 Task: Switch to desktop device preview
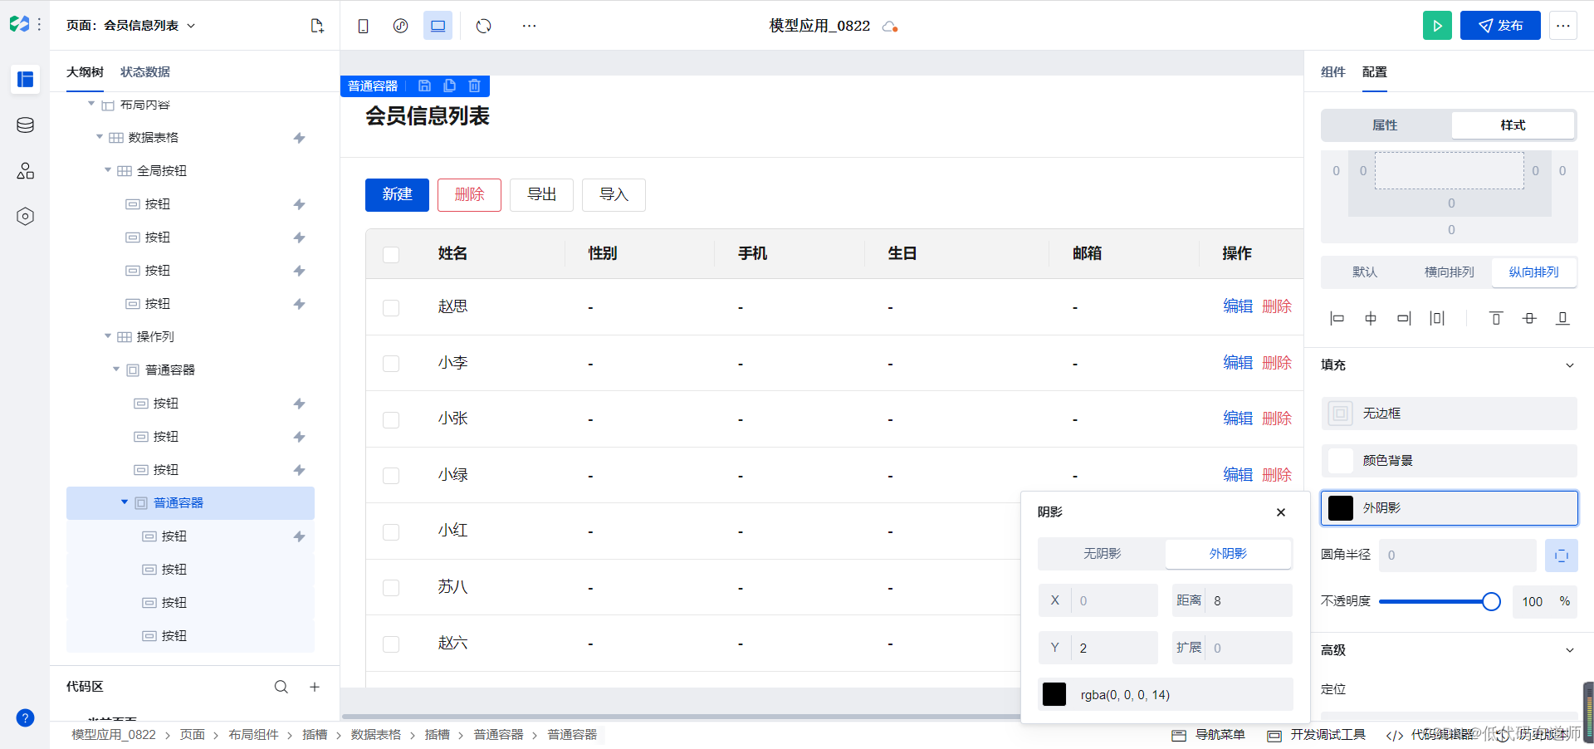pos(438,26)
